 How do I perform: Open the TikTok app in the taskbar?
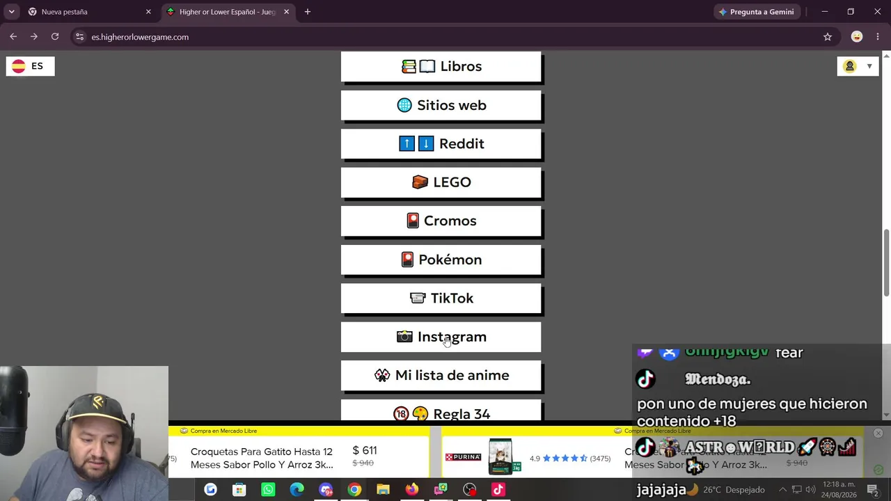pos(498,490)
